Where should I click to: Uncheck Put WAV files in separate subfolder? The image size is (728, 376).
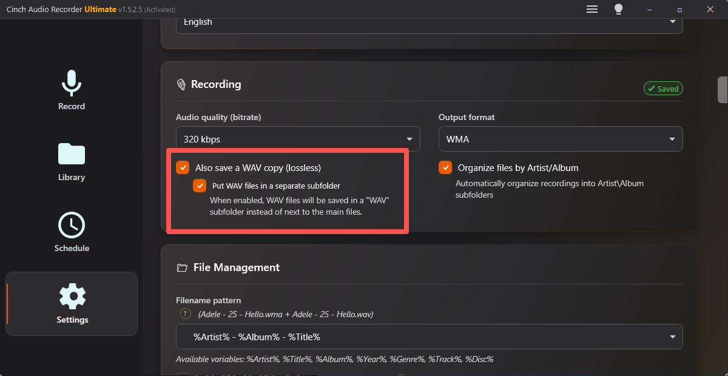click(x=200, y=186)
